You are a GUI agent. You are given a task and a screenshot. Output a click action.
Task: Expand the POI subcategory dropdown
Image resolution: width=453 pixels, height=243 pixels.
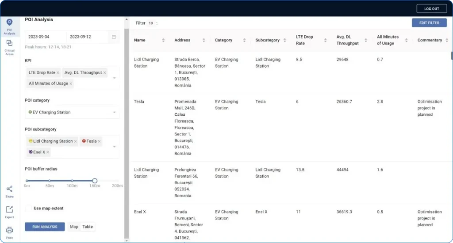115,147
